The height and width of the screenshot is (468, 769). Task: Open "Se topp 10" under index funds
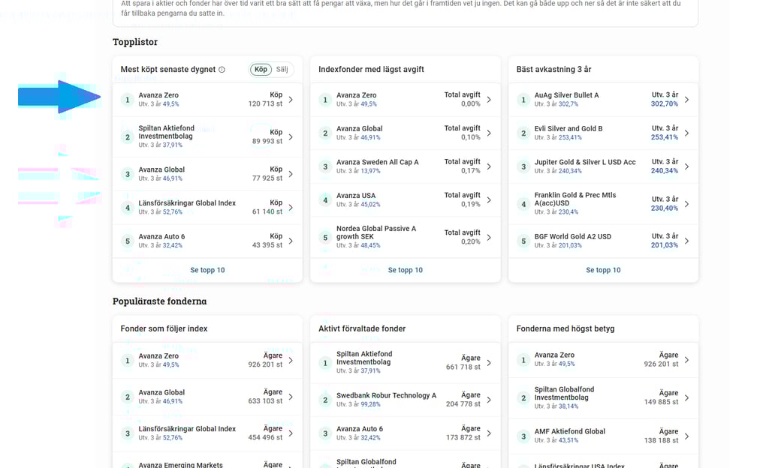click(x=406, y=269)
